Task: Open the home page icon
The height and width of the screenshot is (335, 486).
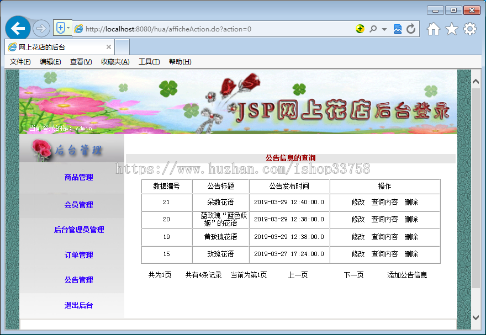Action: point(434,29)
